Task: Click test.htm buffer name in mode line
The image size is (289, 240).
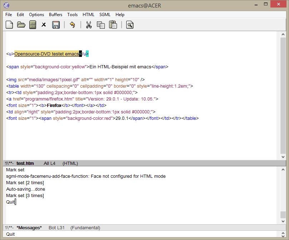Action: (x=25, y=163)
